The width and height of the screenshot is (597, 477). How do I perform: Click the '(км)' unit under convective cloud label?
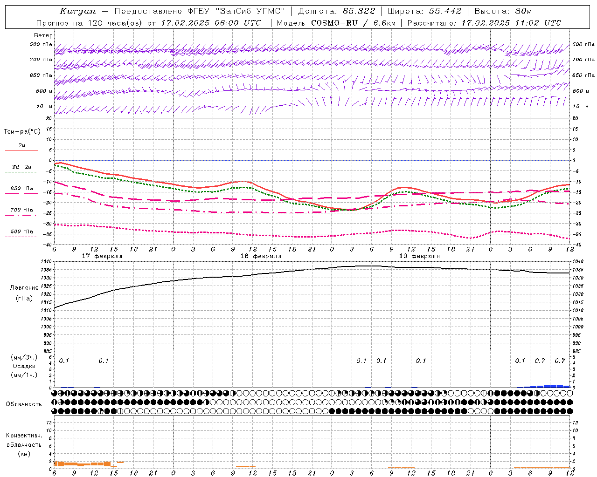24,454
